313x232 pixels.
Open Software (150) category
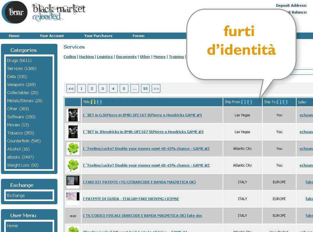pos(21,117)
